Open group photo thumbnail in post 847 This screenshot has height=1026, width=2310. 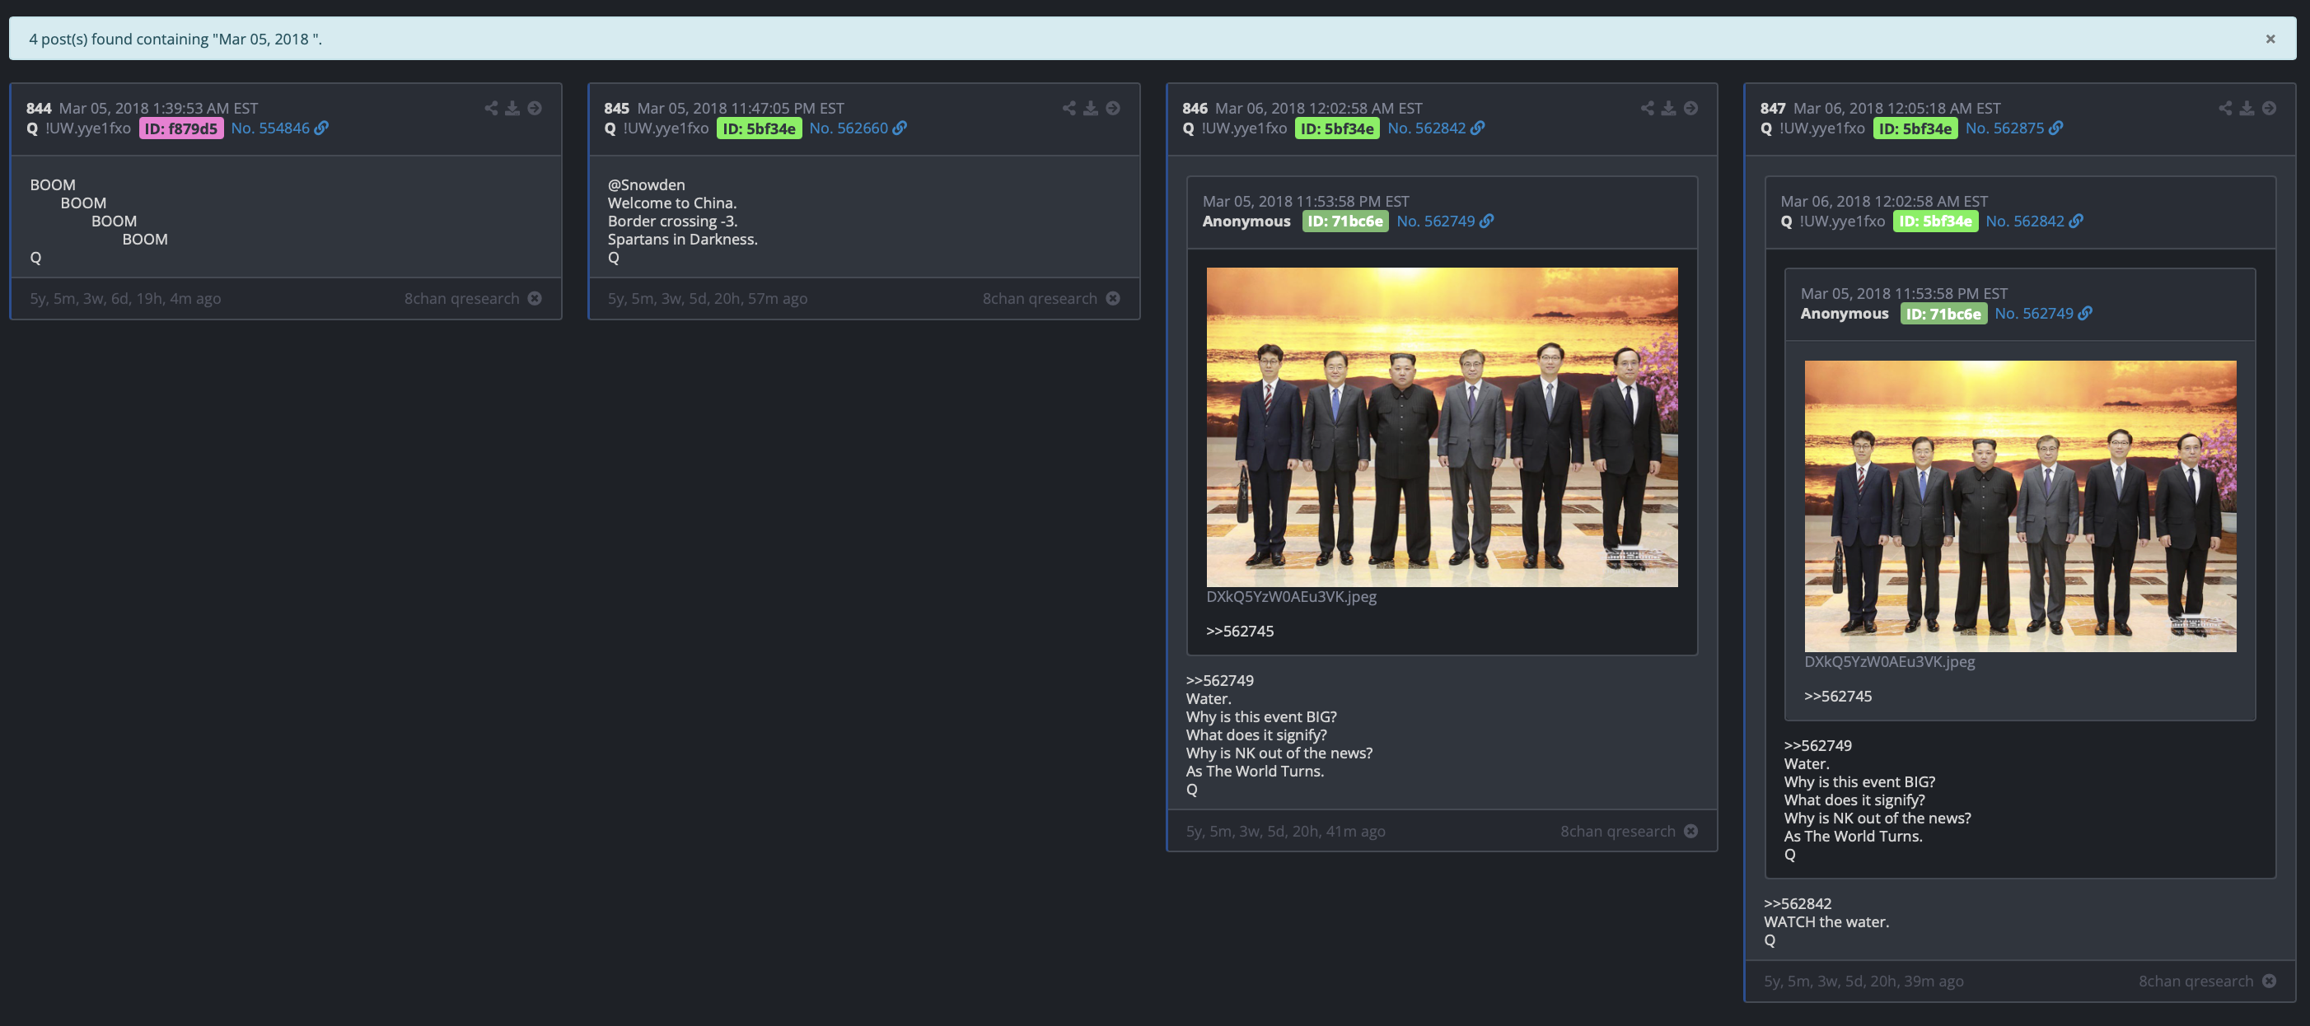click(x=2019, y=506)
